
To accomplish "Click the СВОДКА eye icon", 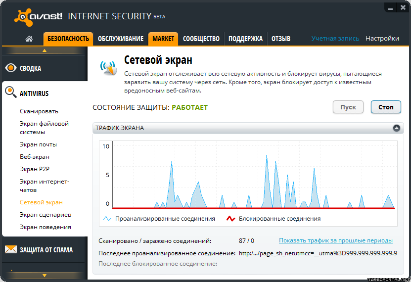I will (x=11, y=68).
